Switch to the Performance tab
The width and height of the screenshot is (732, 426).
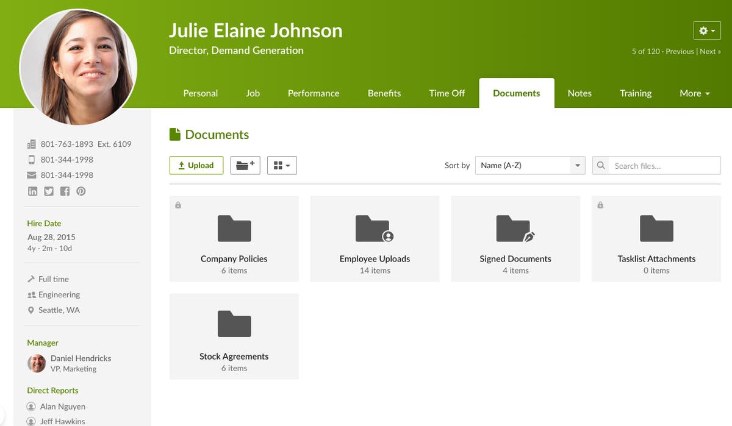point(313,93)
